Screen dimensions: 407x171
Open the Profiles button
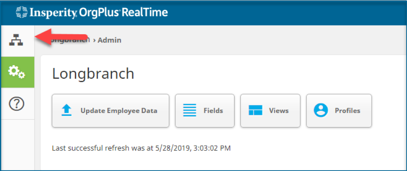click(x=339, y=111)
